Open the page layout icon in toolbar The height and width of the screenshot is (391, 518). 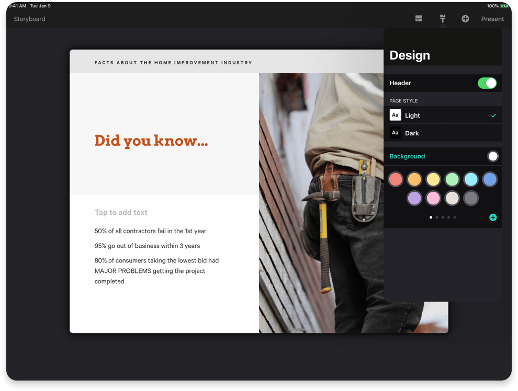coord(419,19)
